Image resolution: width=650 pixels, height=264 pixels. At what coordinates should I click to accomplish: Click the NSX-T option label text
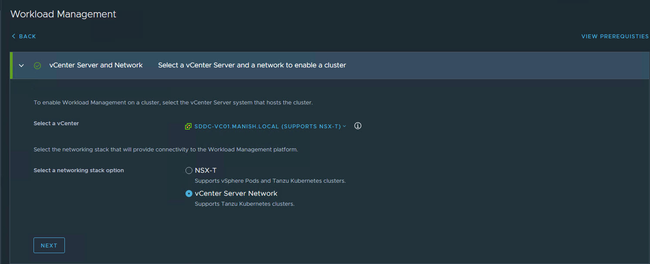coord(205,170)
